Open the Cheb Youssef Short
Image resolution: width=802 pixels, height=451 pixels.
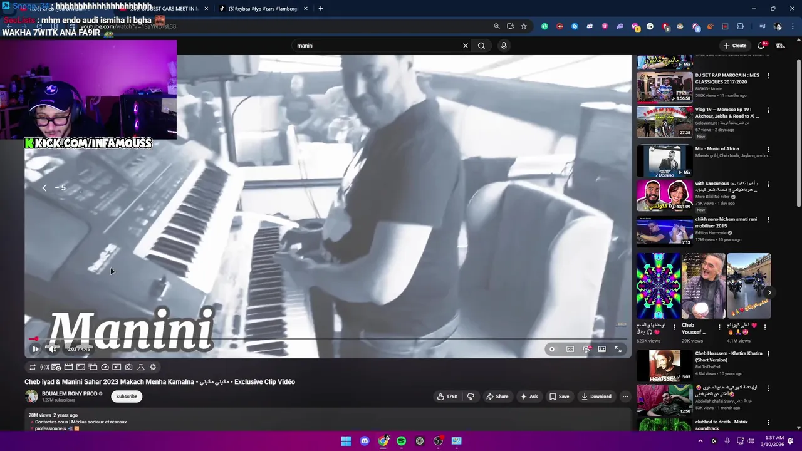[703, 286]
